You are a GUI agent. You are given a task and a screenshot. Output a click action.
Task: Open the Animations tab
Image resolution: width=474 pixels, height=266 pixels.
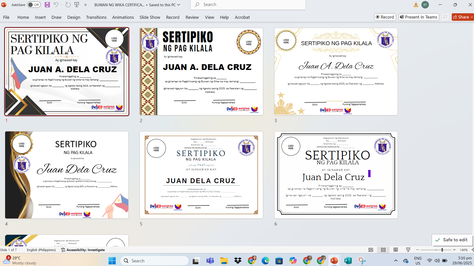pos(123,17)
